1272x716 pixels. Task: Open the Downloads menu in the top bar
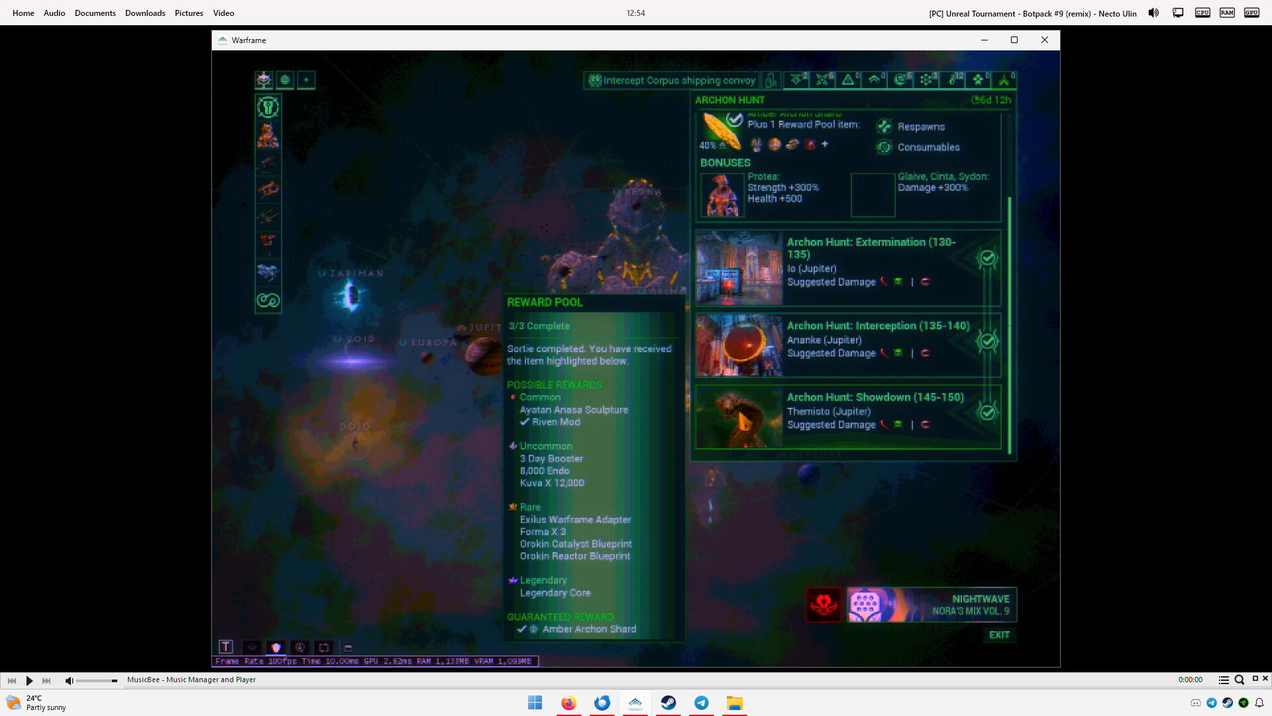point(145,13)
